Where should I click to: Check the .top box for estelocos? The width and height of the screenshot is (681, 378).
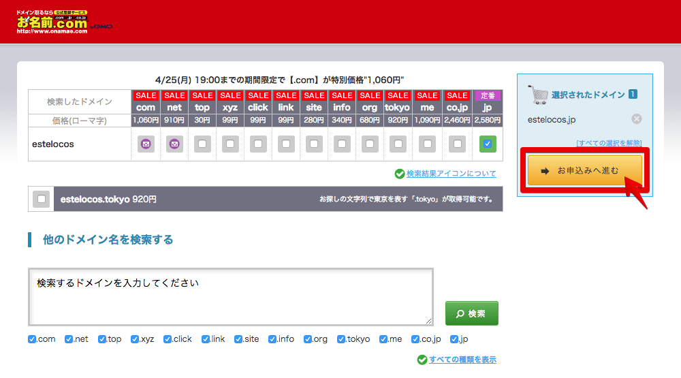tap(202, 144)
